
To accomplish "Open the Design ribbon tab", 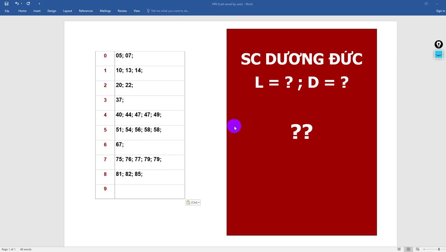I will (51, 11).
